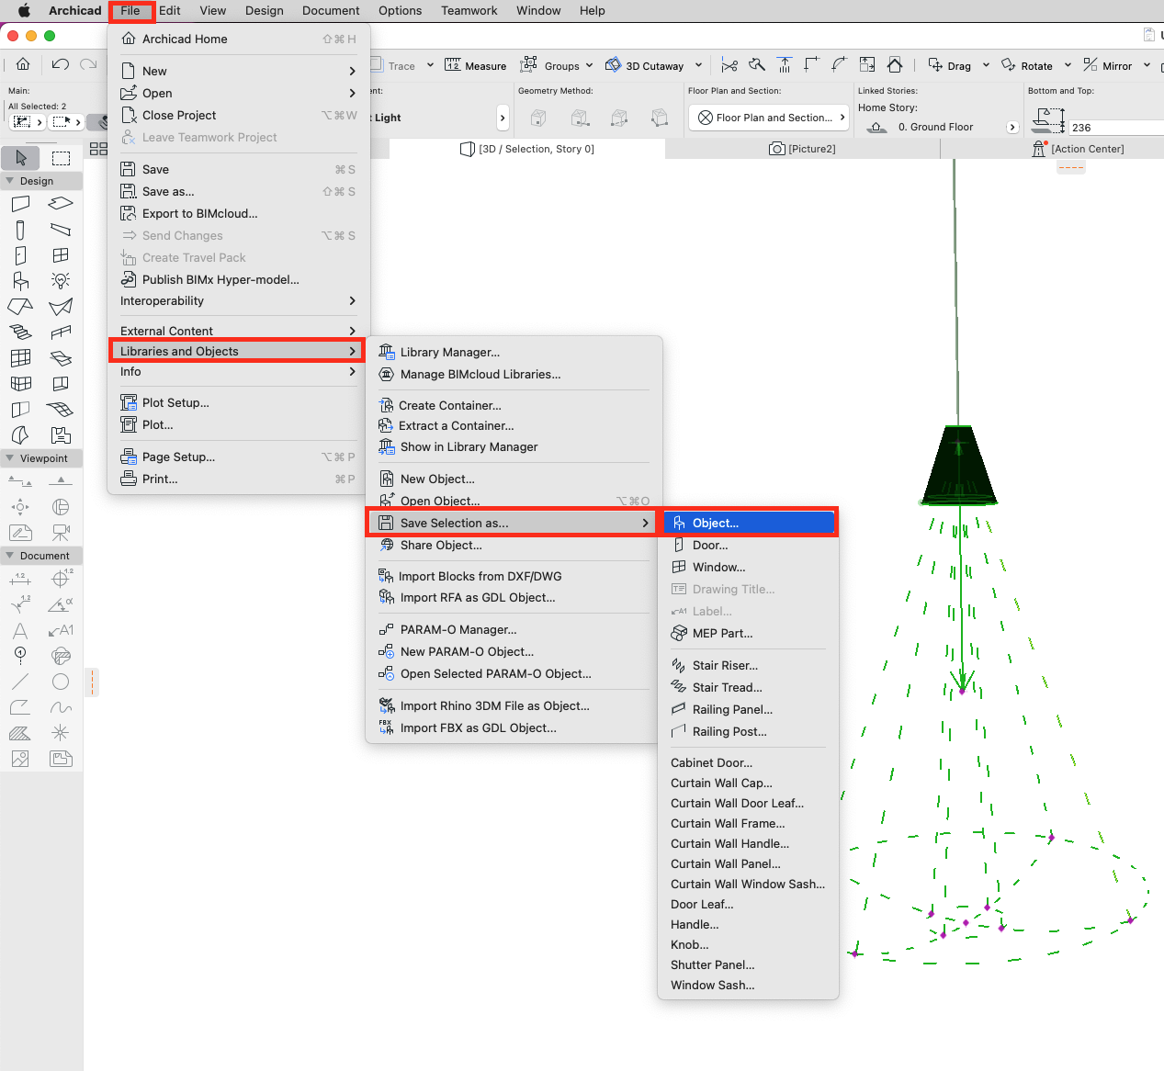Expand the Rotate dropdown arrow
Viewport: 1164px width, 1071px height.
click(1068, 65)
